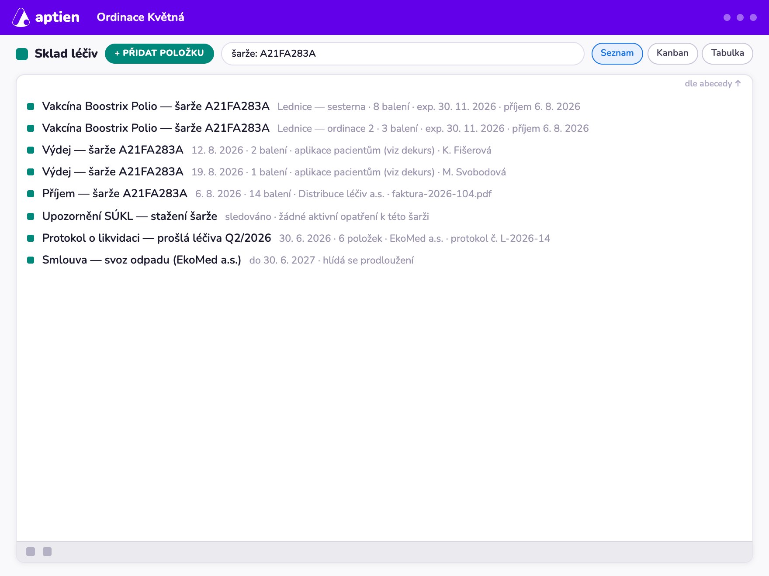Click 'sledováno · žádné aktivní opatření' status text
769x576 pixels.
tap(327, 216)
